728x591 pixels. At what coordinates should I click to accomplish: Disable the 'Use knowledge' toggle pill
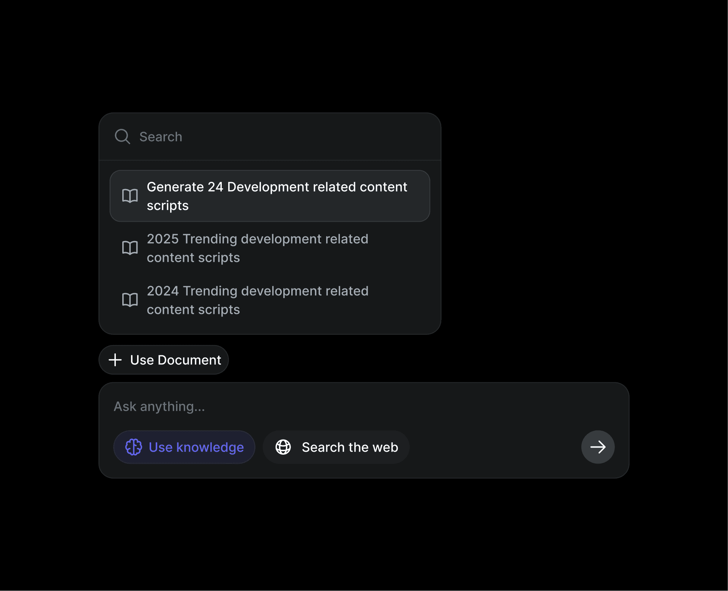pos(184,447)
